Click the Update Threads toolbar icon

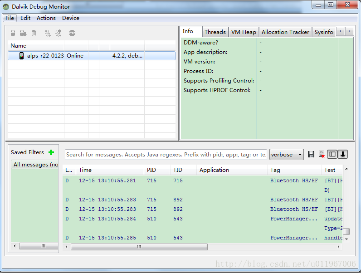pos(47,33)
